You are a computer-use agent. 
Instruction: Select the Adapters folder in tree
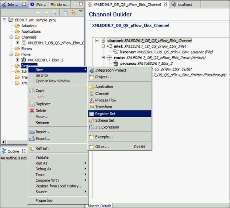[29, 26]
